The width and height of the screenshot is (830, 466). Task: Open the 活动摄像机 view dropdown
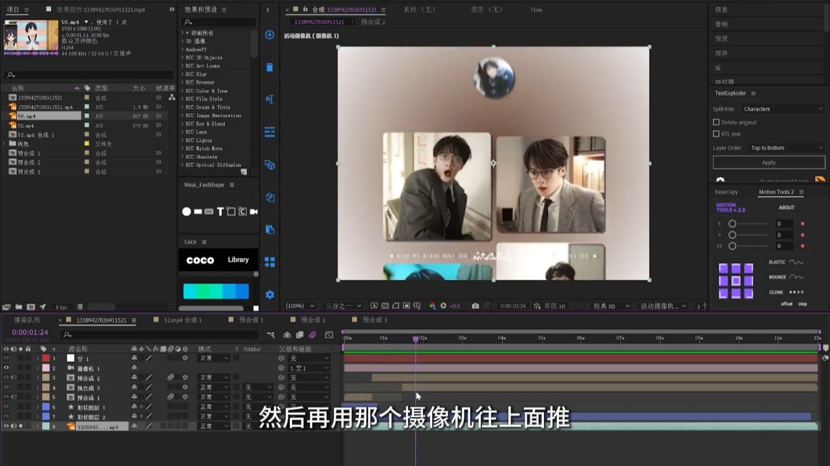click(663, 306)
